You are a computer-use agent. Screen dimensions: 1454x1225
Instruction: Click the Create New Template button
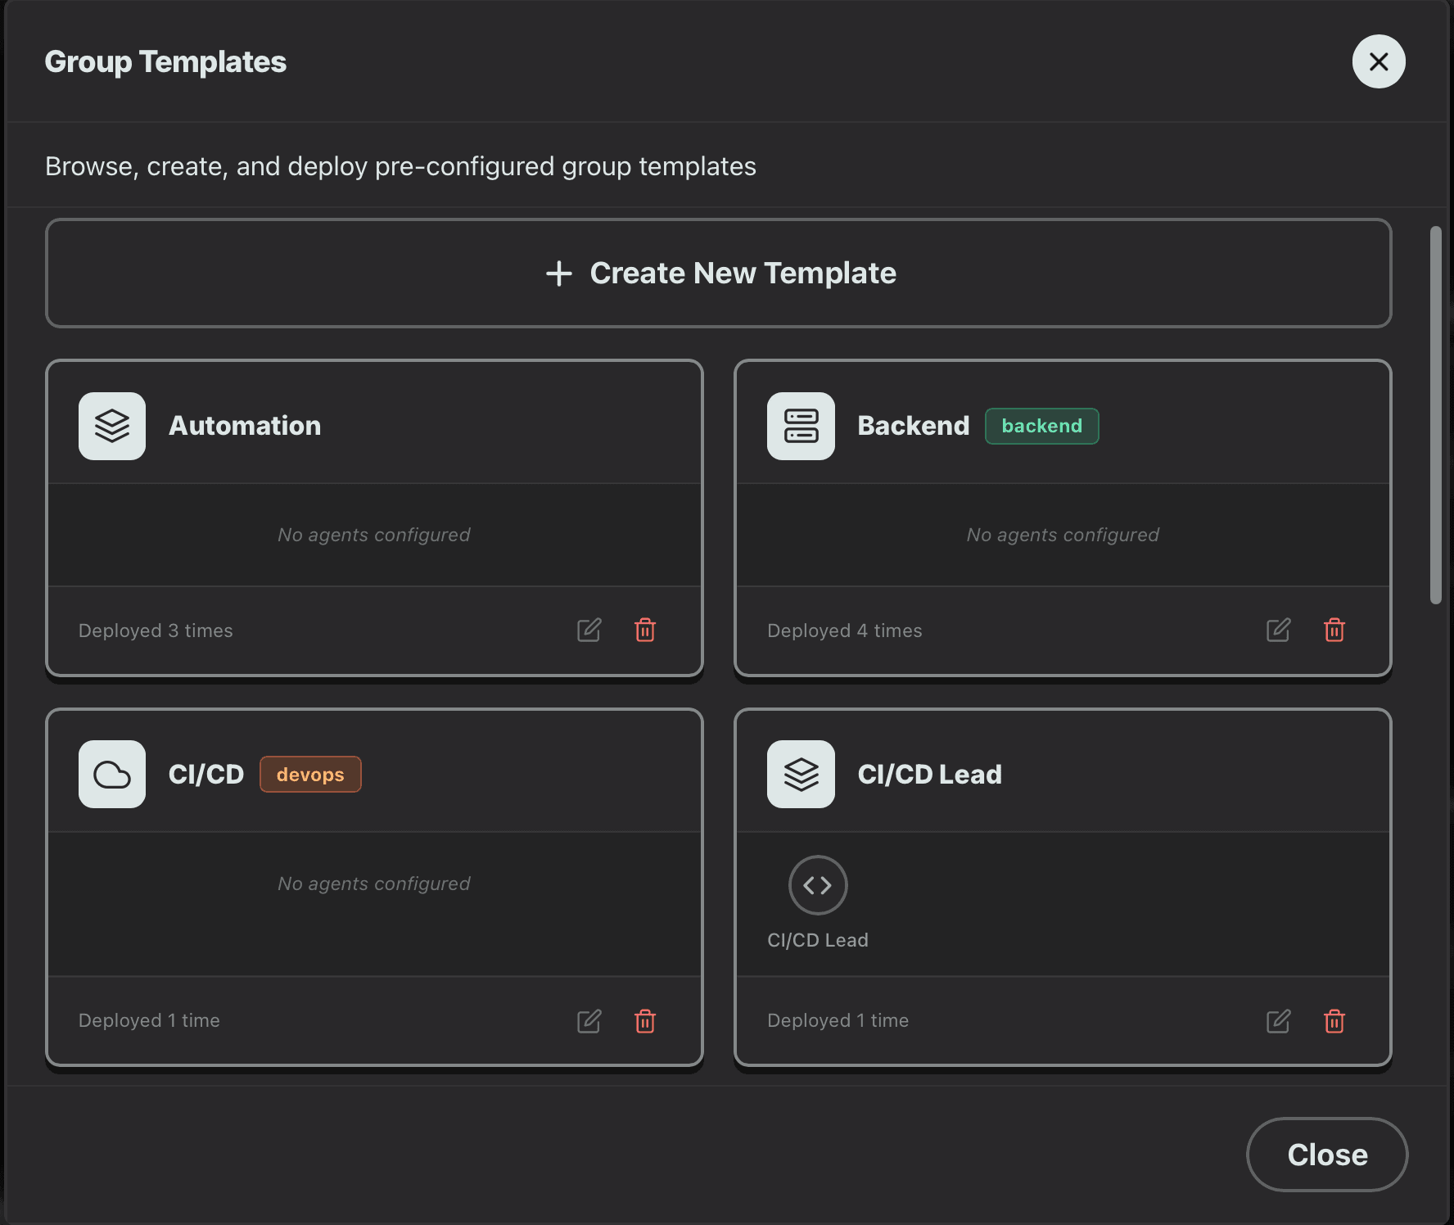click(x=719, y=273)
